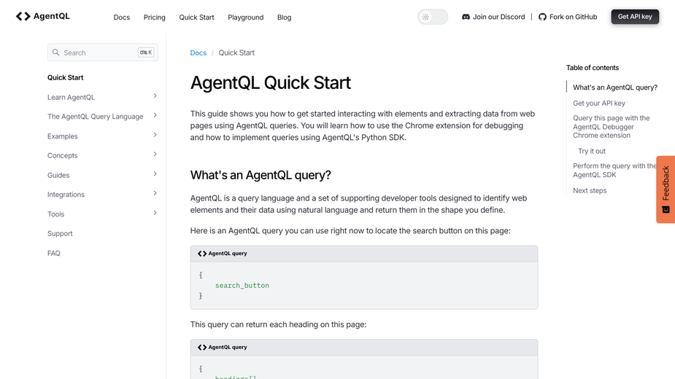Screen dimensions: 675x379
Task: Open the Playground page
Action: pos(245,17)
